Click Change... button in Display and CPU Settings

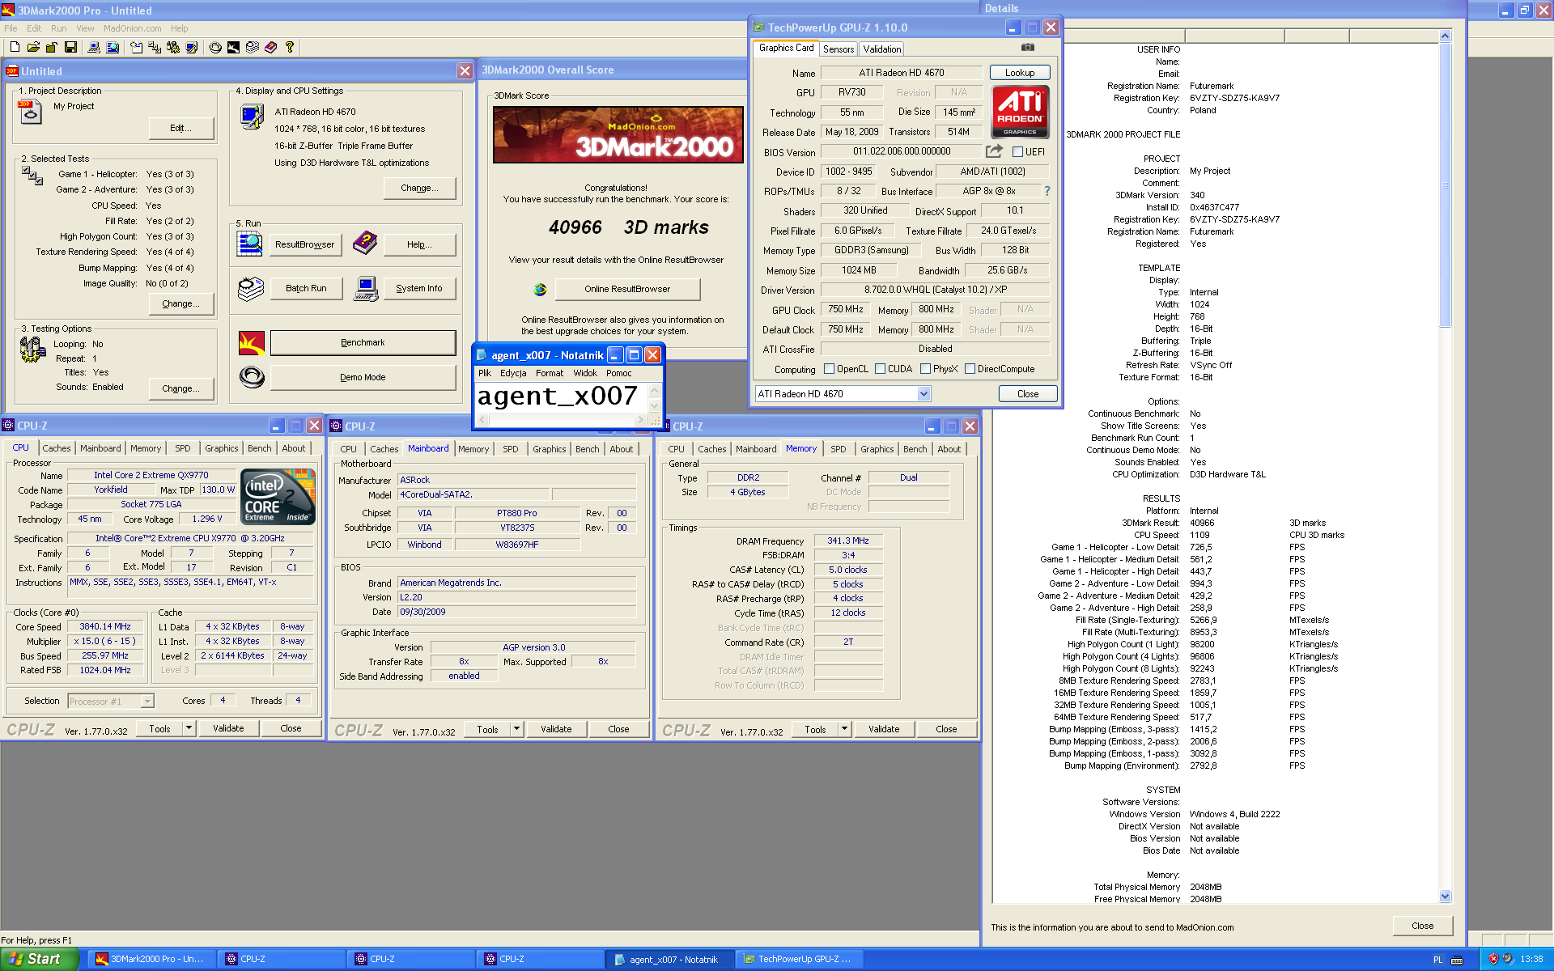tap(419, 188)
